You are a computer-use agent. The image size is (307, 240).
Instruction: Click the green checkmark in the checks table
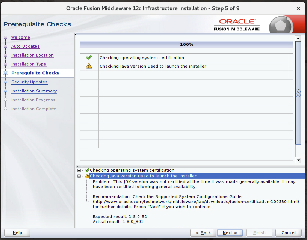(x=89, y=57)
